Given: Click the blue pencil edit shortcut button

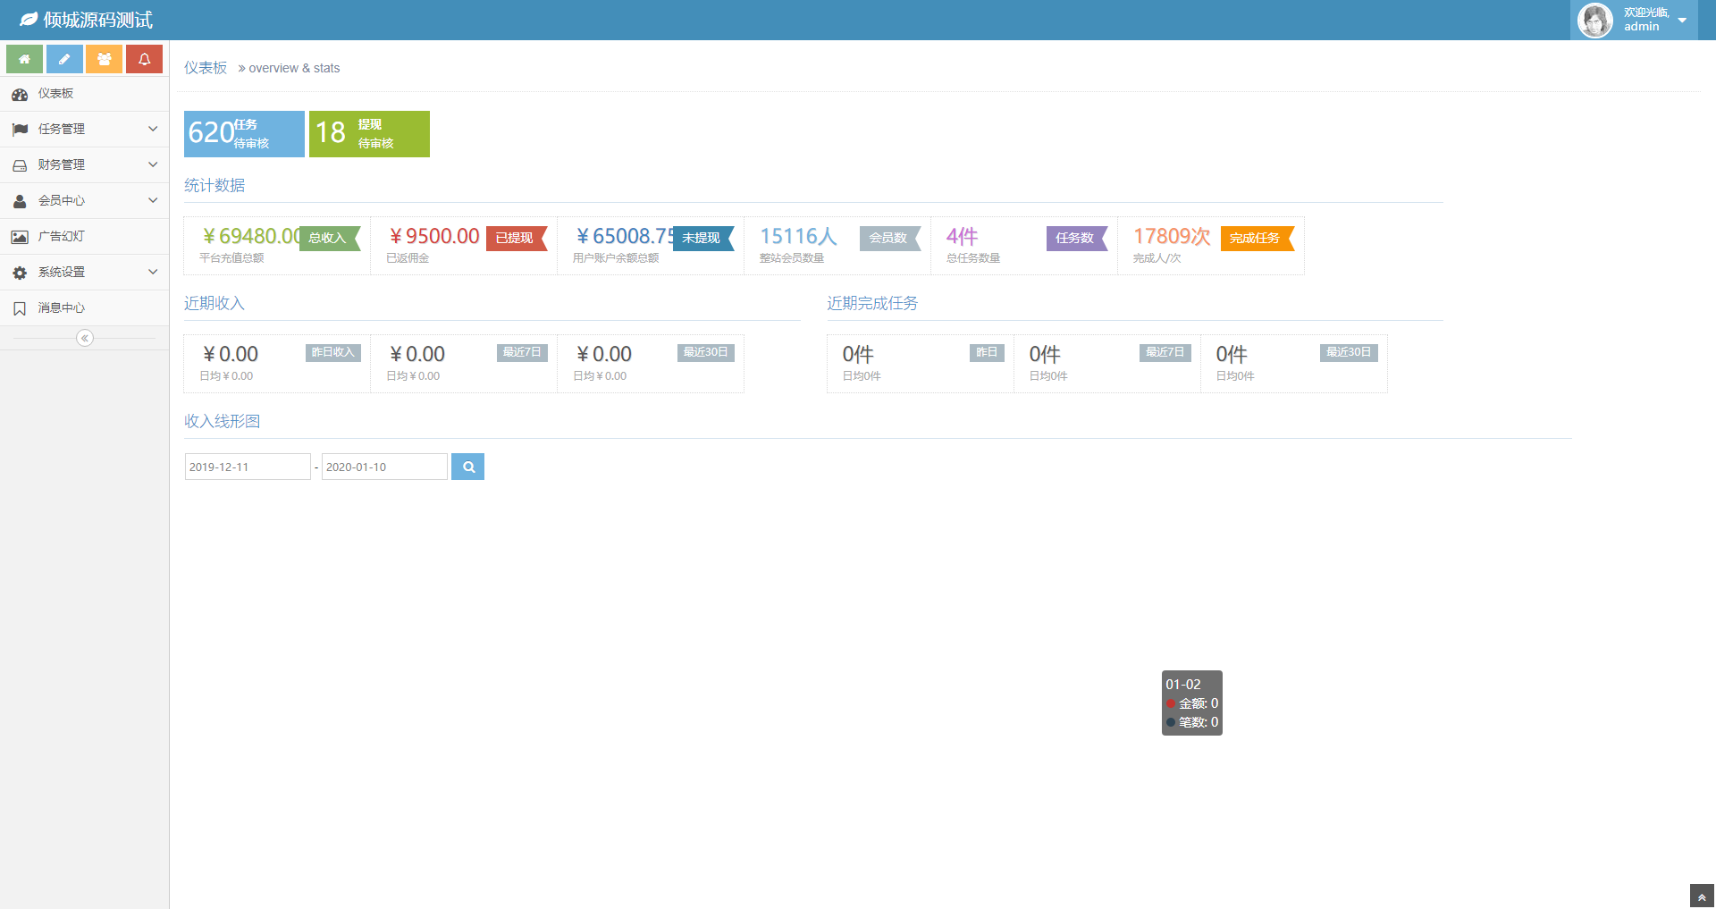Looking at the screenshot, I should (64, 59).
